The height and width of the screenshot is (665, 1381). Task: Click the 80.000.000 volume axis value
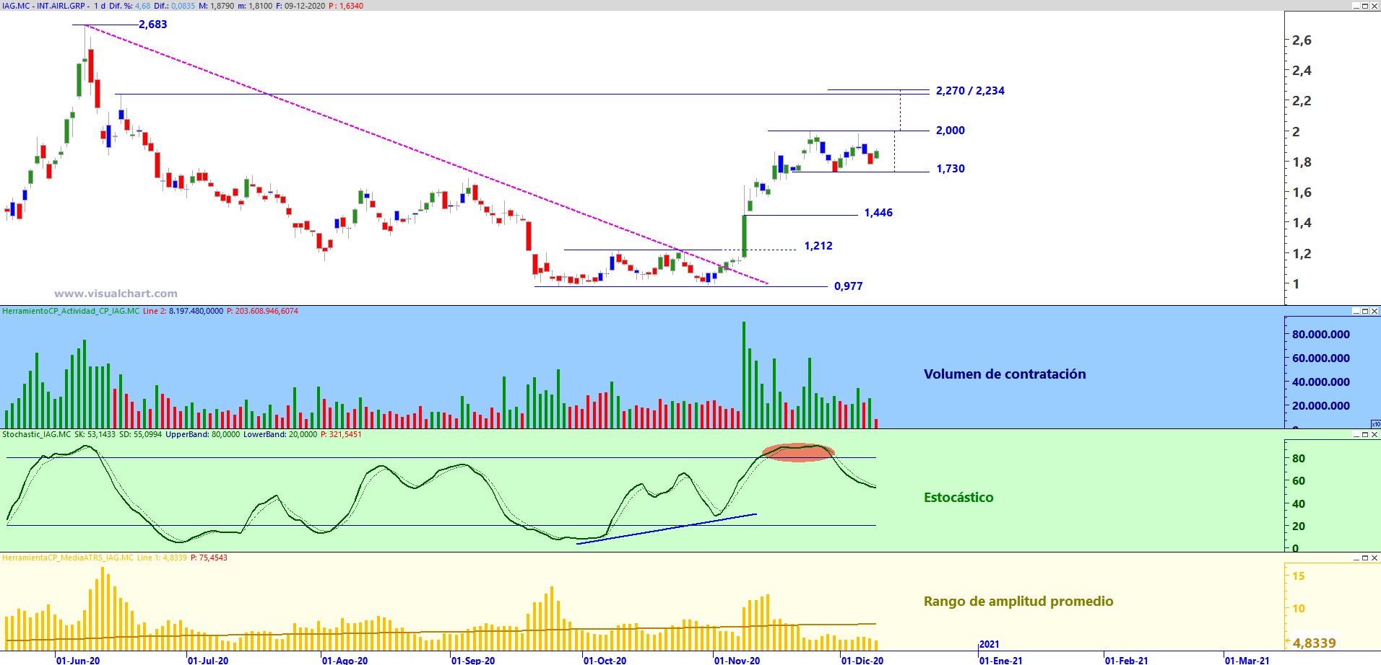click(1321, 334)
